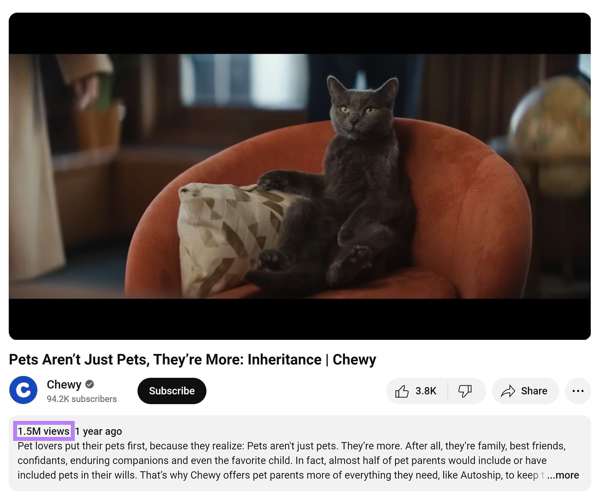Open the video title link
Viewport: 601px width, 501px height.
193,359
